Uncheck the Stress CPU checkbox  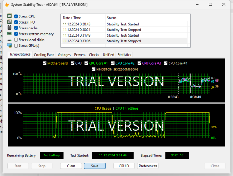(x=16, y=16)
